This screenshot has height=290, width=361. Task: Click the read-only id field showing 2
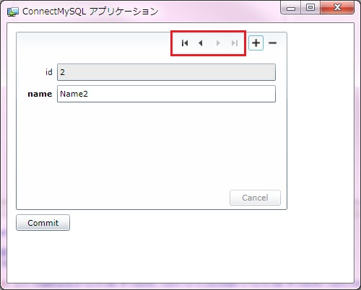point(166,72)
